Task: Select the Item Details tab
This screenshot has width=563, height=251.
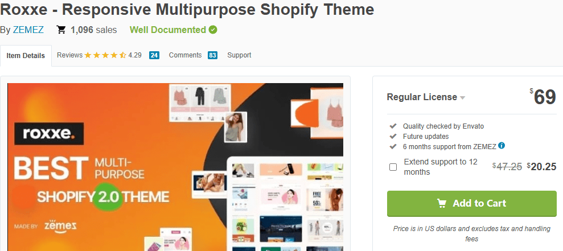Action: [26, 56]
